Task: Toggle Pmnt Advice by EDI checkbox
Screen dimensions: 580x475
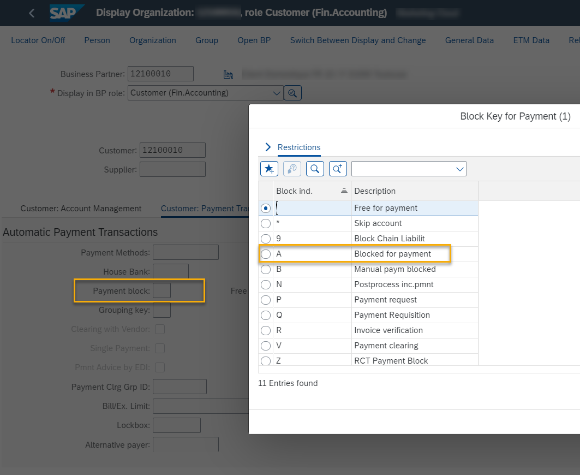Action: (x=160, y=367)
